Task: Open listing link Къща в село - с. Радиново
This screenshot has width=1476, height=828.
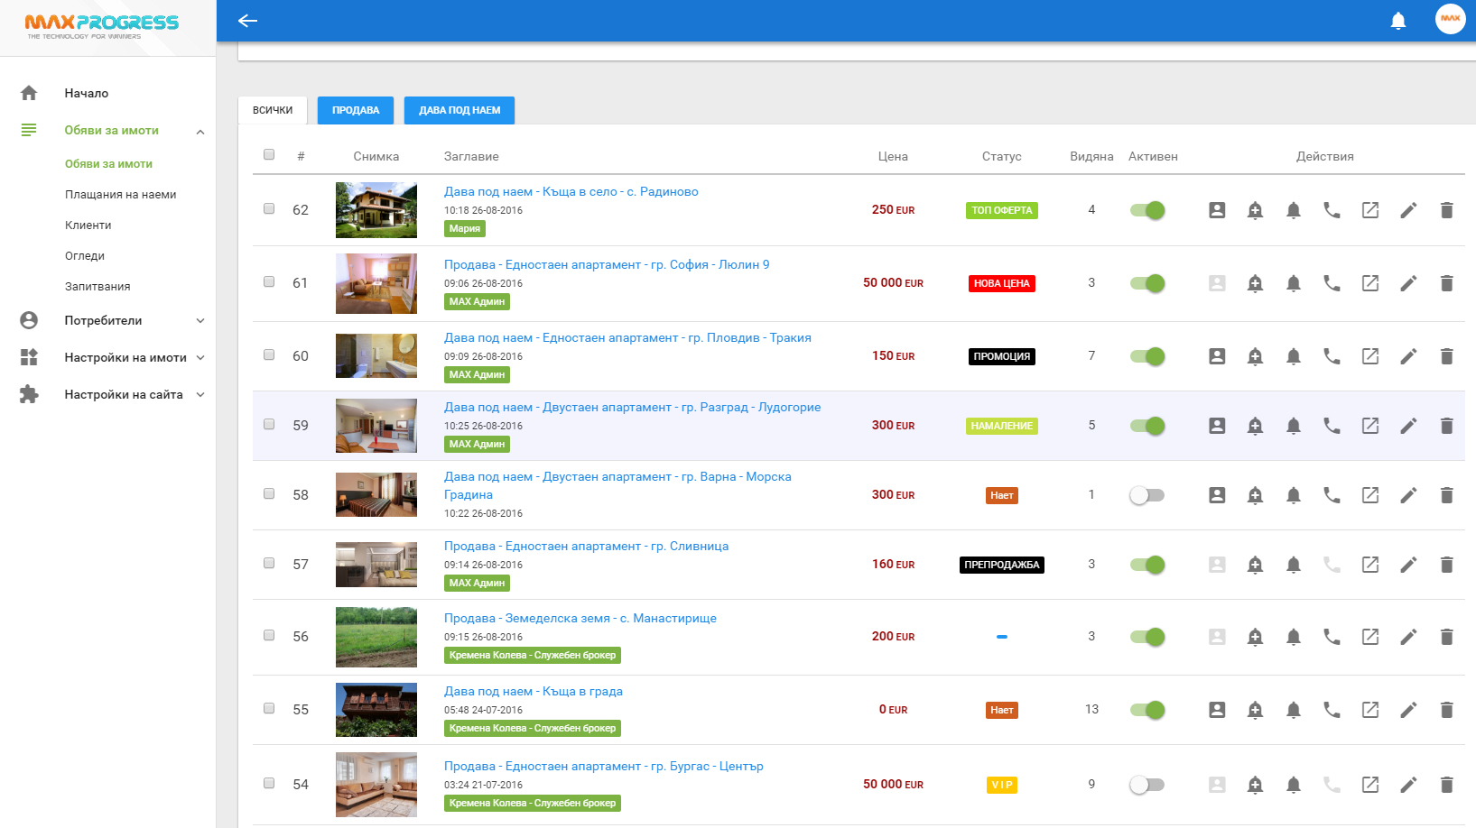Action: point(571,191)
